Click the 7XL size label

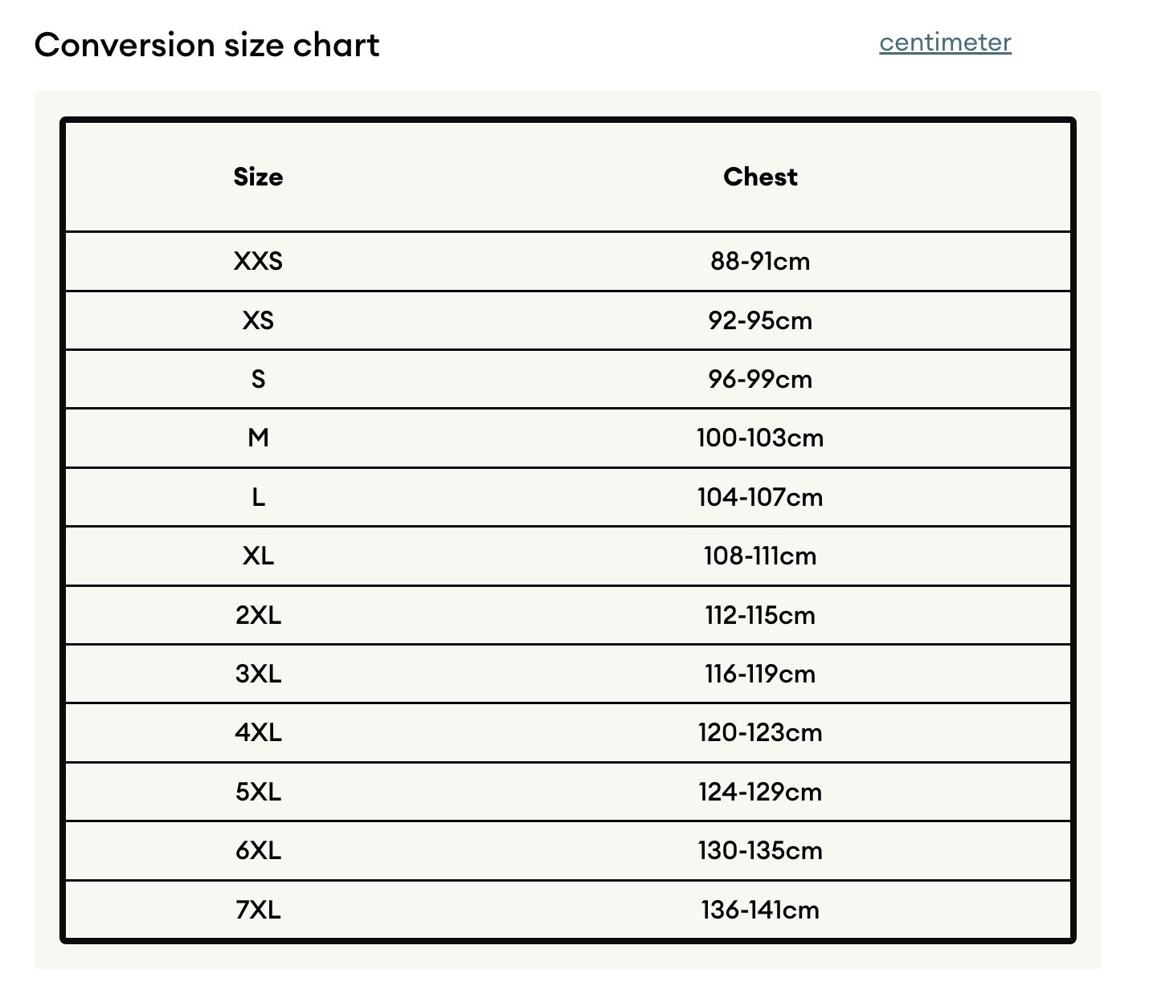pyautogui.click(x=258, y=910)
